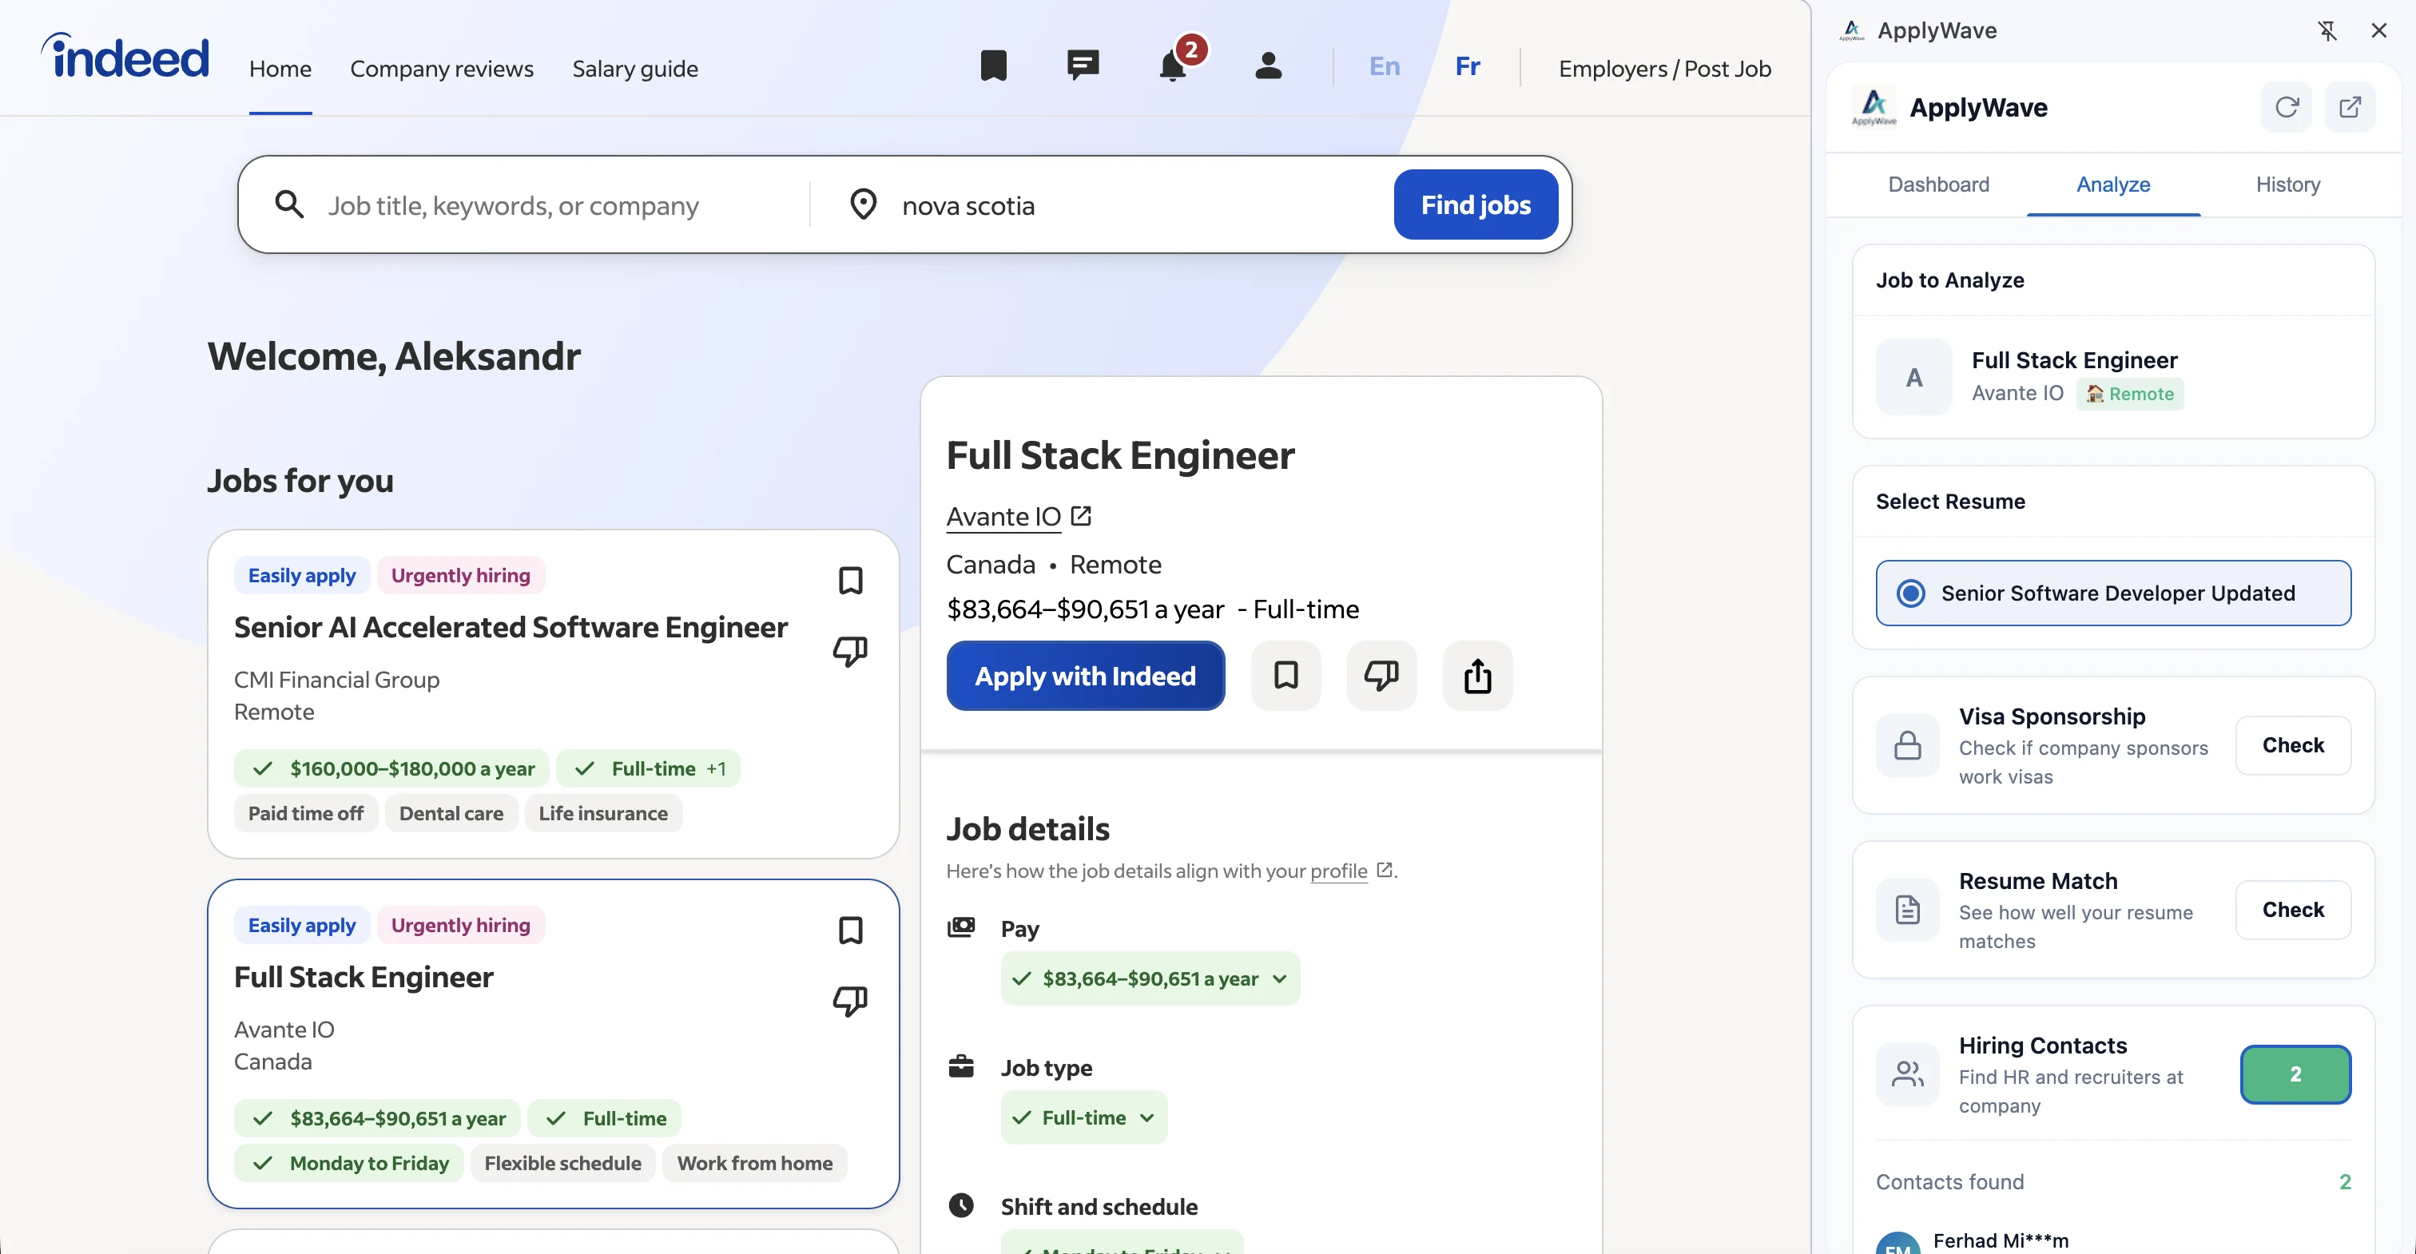Open notifications bell with 2 badge
The width and height of the screenshot is (2416, 1254).
point(1174,65)
